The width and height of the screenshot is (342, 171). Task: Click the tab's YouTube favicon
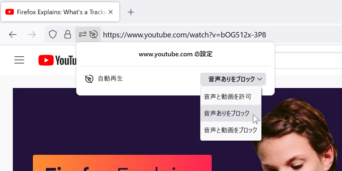pos(10,12)
